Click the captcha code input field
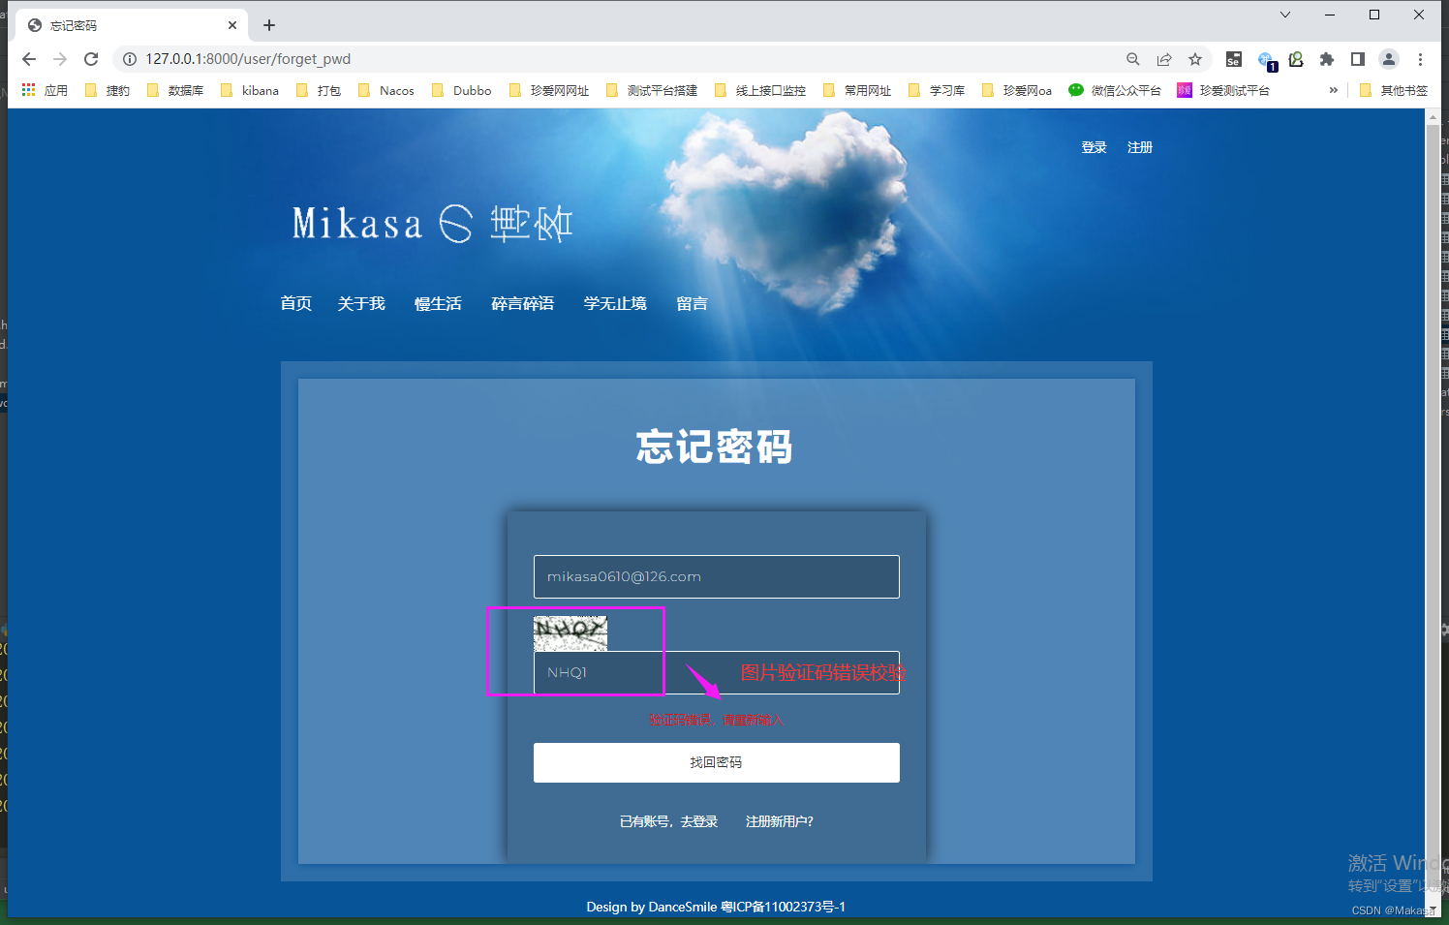Viewport: 1449px width, 925px height. coord(717,672)
